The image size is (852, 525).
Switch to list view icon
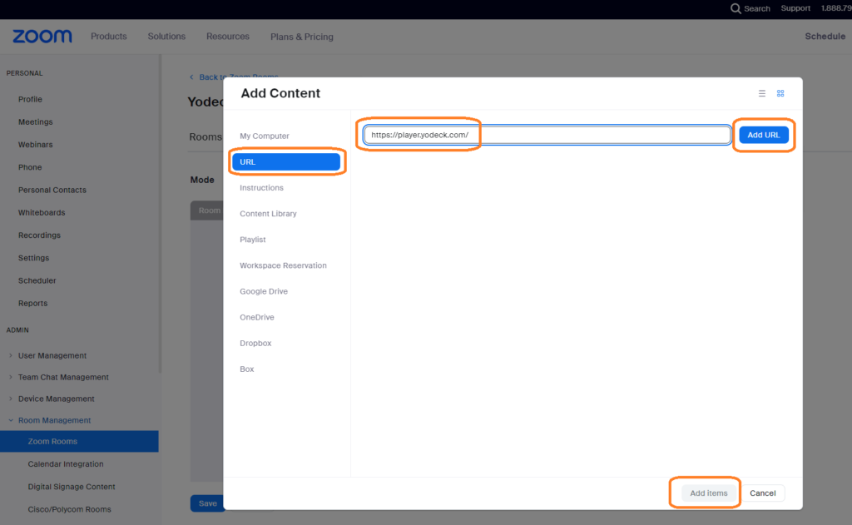[761, 94]
